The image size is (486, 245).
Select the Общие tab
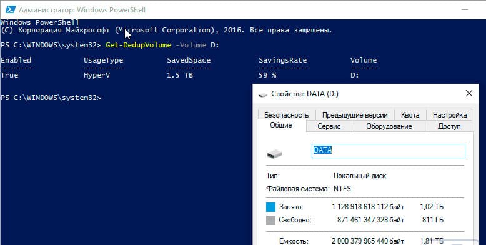[281, 125]
